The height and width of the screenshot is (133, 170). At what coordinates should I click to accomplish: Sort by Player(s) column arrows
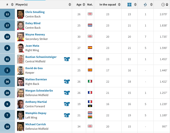click(70, 4)
